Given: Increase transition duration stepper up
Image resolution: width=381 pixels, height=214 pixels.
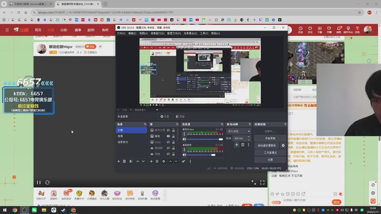Looking at the screenshot, I should point(249,137).
